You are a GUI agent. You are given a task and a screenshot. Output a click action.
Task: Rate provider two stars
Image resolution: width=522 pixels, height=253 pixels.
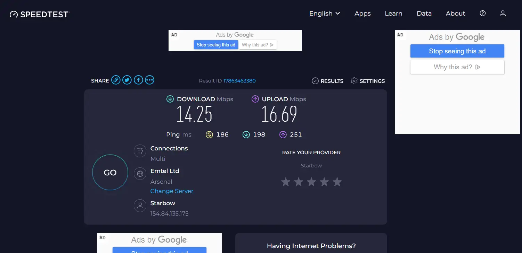(x=299, y=182)
